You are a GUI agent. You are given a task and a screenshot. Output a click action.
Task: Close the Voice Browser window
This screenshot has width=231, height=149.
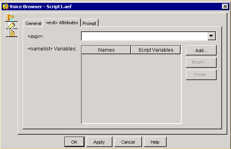click(x=225, y=6)
